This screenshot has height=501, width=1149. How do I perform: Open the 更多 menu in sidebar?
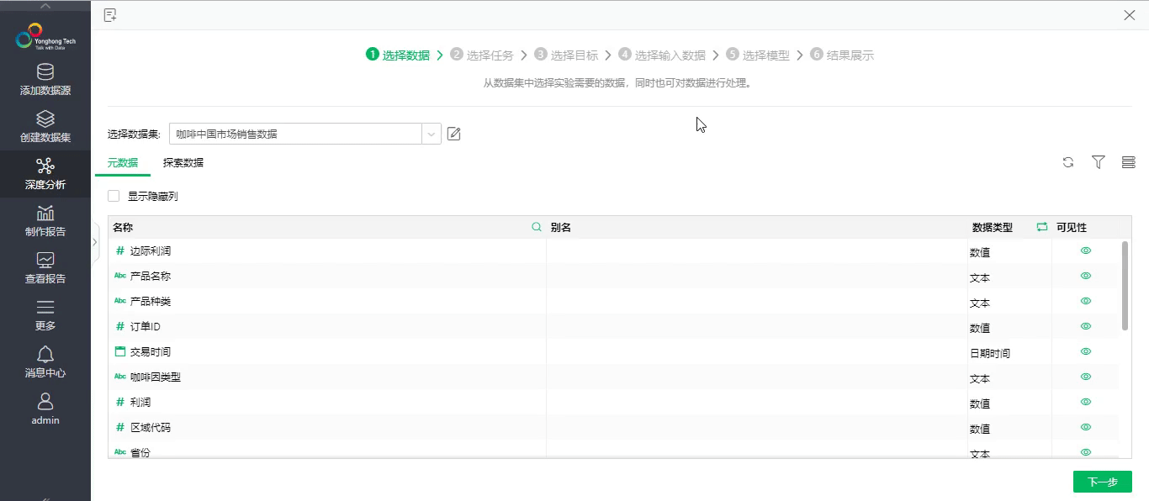[x=45, y=315]
